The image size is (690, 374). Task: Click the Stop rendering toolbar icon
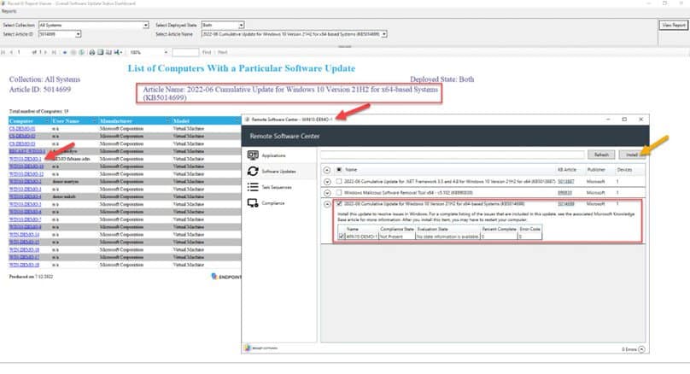[x=73, y=52]
